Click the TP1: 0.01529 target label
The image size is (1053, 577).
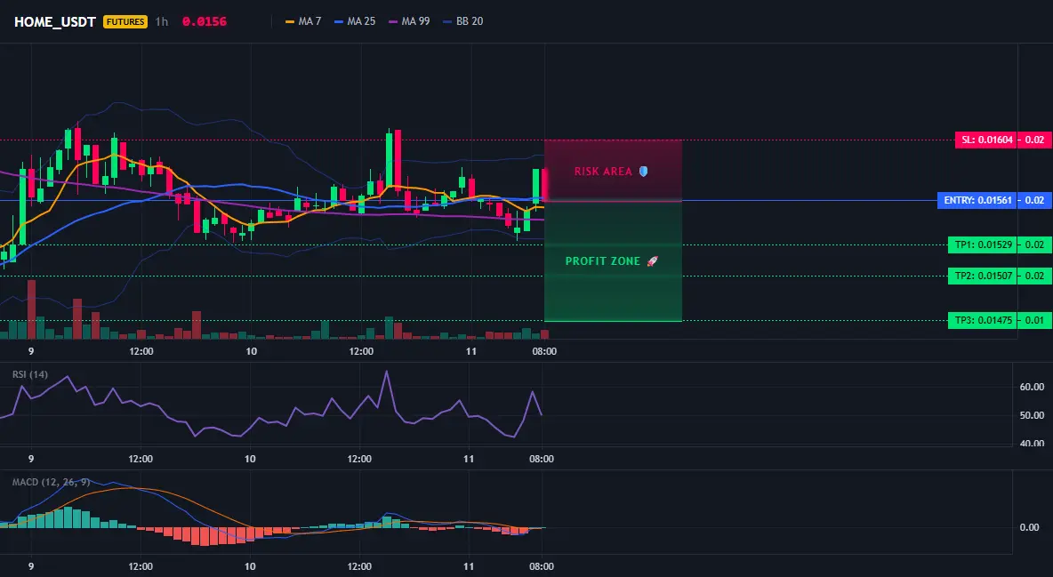click(x=983, y=244)
